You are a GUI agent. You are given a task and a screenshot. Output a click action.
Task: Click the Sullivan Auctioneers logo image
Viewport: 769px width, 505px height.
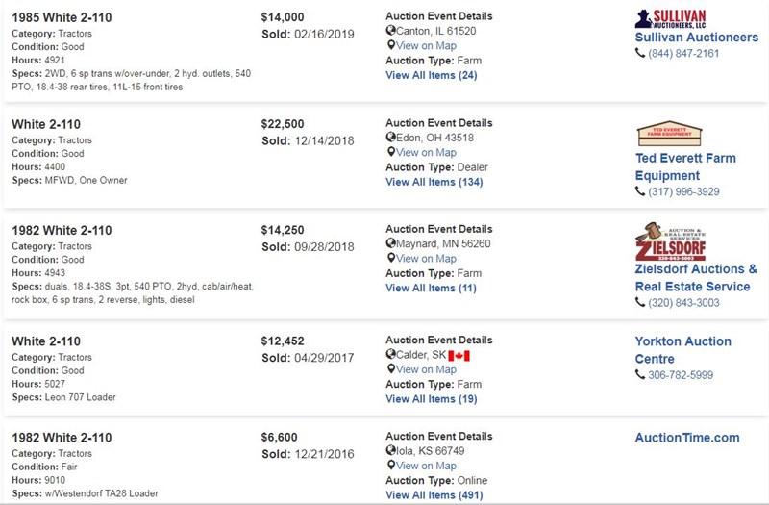coord(670,18)
